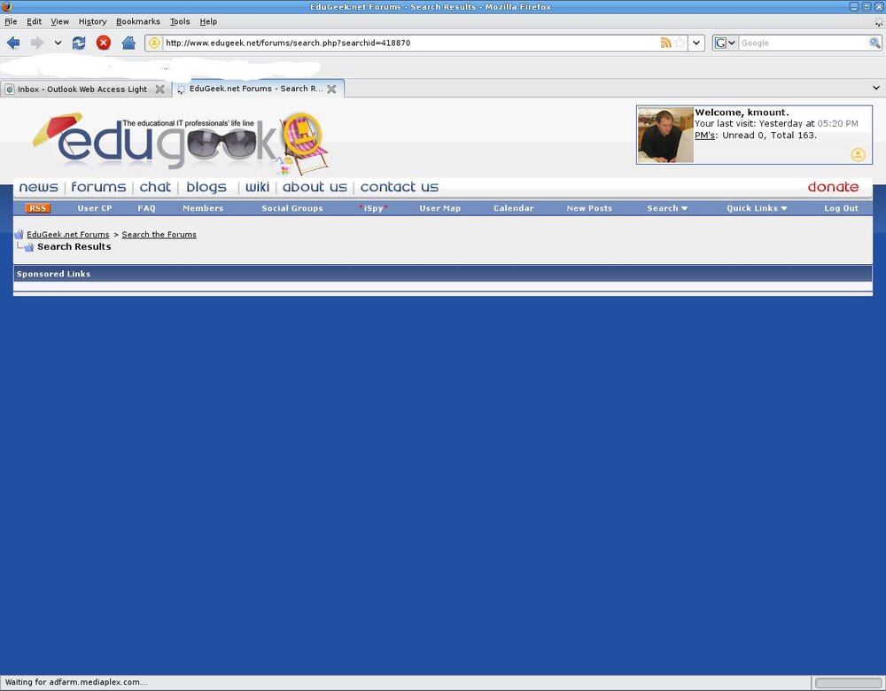Click the forum folder icon beside the breadcrumb
Viewport: 886px width, 691px height.
pyautogui.click(x=19, y=235)
